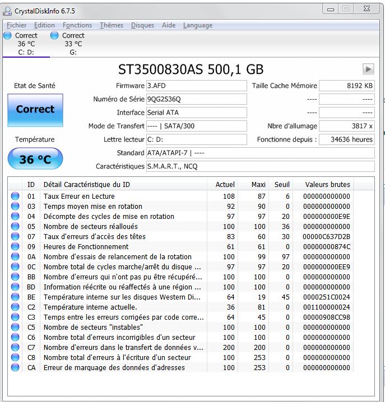Open the Aide menu
This screenshot has width=385, height=402.
point(169,25)
